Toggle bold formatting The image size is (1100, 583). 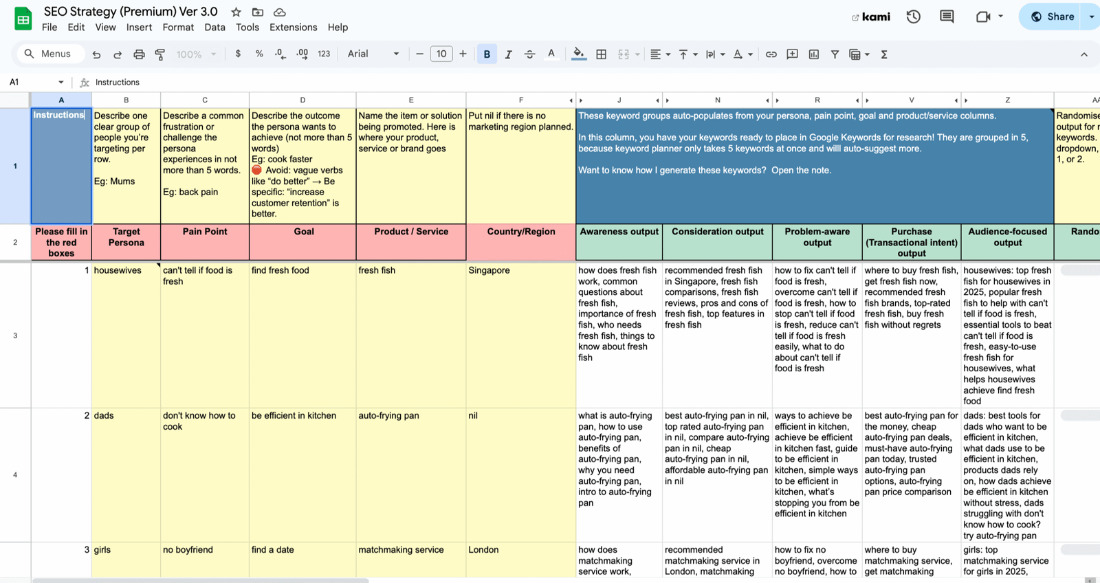tap(487, 54)
